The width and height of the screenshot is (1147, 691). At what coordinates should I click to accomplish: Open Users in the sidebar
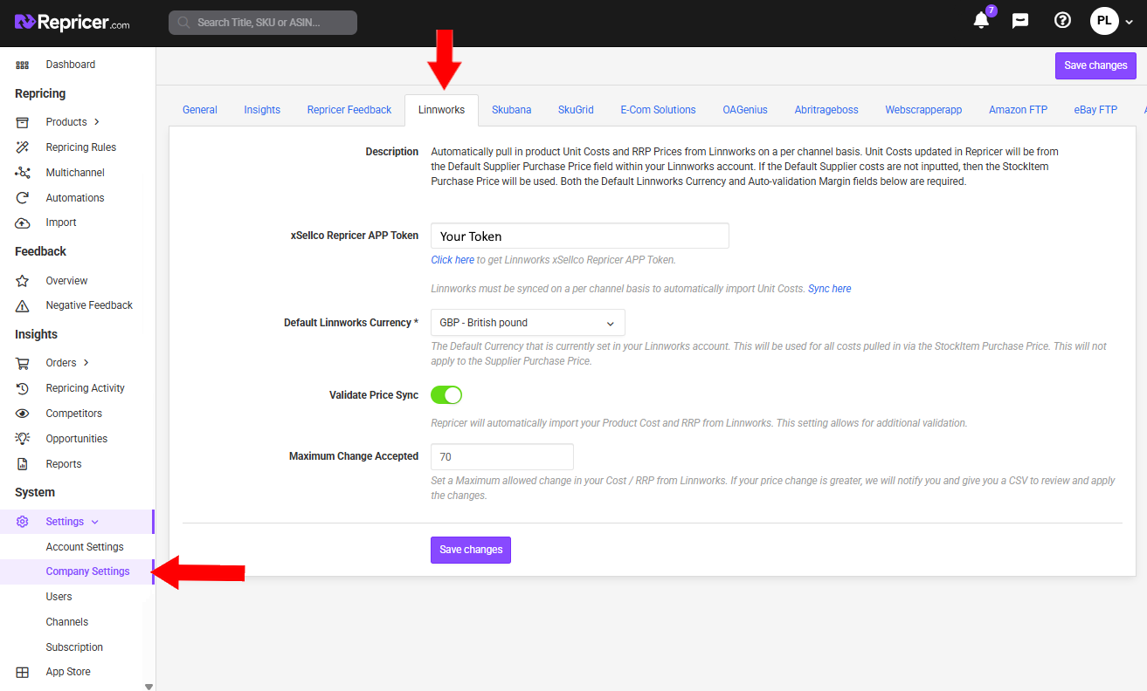click(59, 597)
